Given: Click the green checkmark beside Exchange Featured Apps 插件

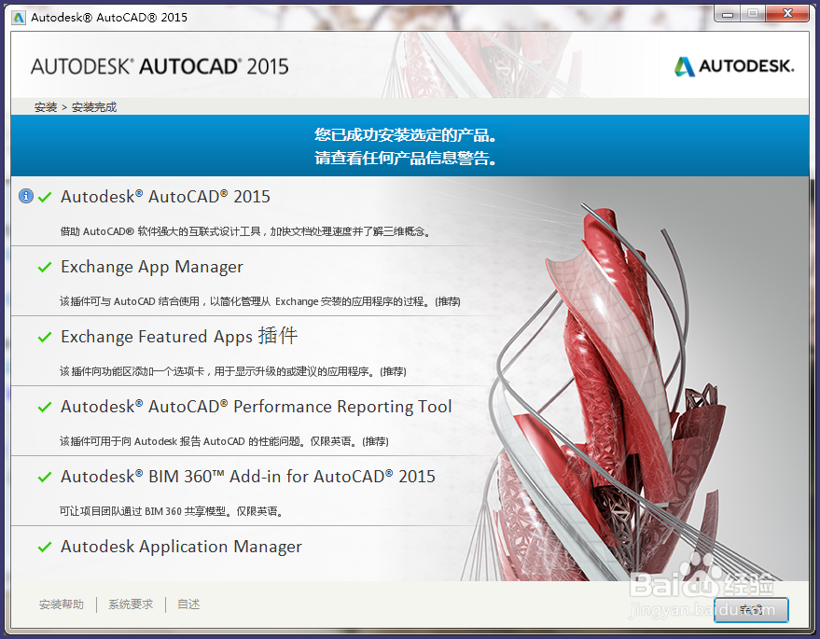Looking at the screenshot, I should coord(44,337).
